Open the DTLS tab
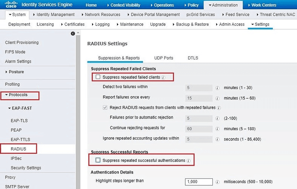The width and height of the screenshot is (297, 189). coord(193,58)
